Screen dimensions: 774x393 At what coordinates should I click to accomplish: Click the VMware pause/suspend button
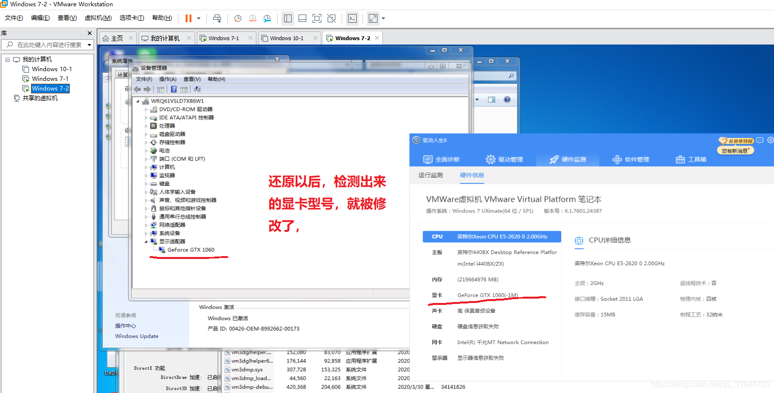click(x=189, y=18)
